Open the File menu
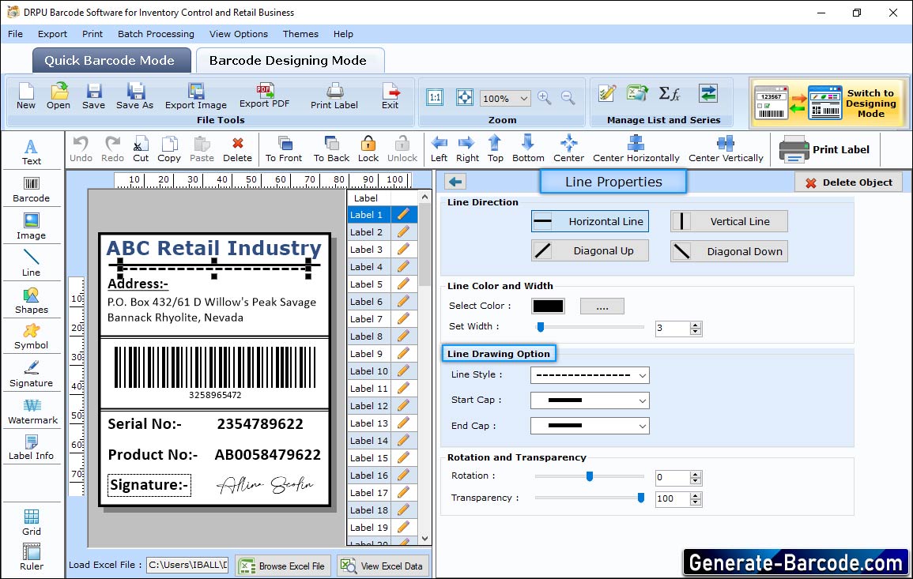Image resolution: width=913 pixels, height=579 pixels. [x=15, y=34]
